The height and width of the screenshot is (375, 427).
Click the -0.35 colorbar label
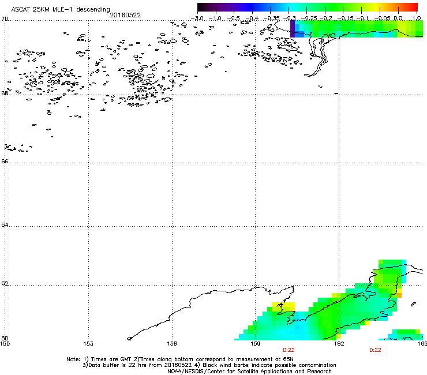[x=272, y=18]
